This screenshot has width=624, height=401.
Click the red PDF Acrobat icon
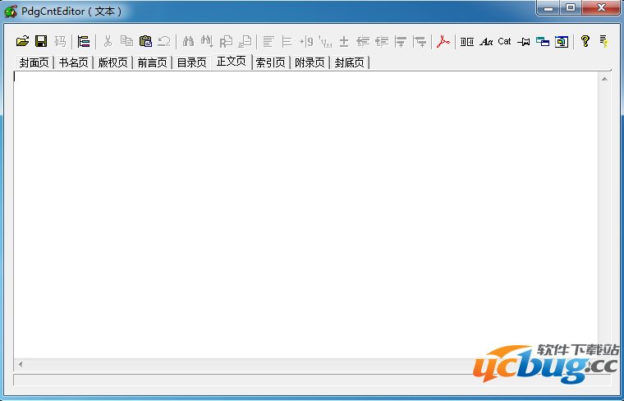click(x=443, y=41)
